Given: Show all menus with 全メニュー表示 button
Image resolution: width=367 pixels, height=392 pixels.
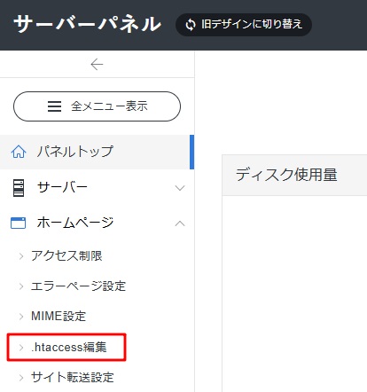Looking at the screenshot, I should pyautogui.click(x=97, y=106).
